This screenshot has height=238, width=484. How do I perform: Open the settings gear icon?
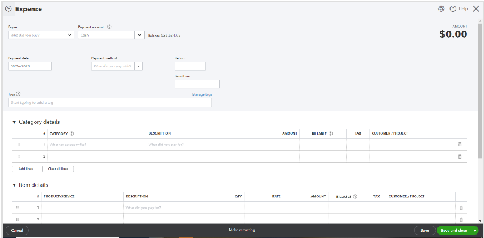441,9
